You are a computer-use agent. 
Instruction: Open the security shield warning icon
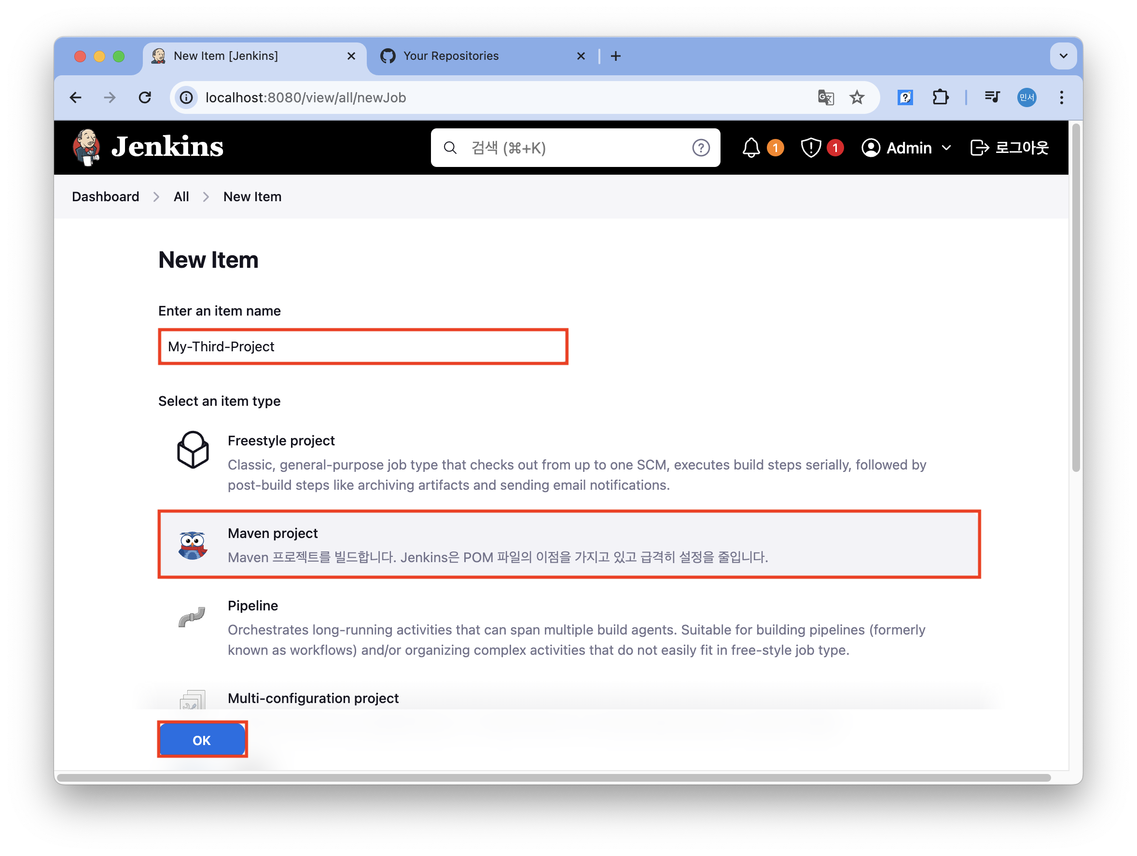[811, 148]
